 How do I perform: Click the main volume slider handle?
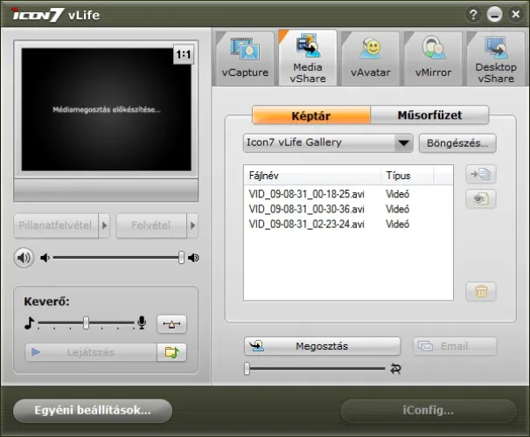pos(182,257)
